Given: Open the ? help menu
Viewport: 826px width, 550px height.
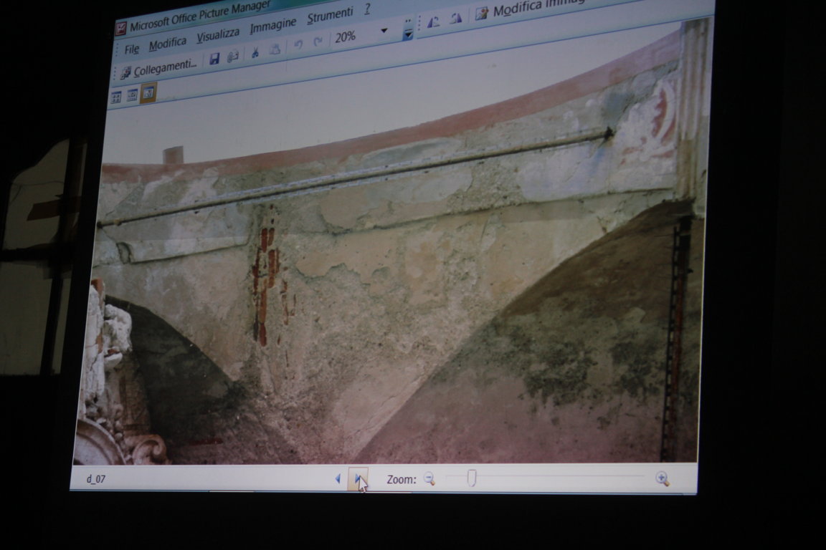Looking at the screenshot, I should tap(367, 9).
